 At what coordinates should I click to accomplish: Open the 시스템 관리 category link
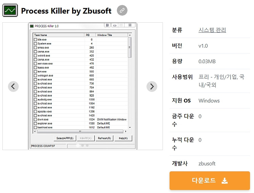coord(212,30)
